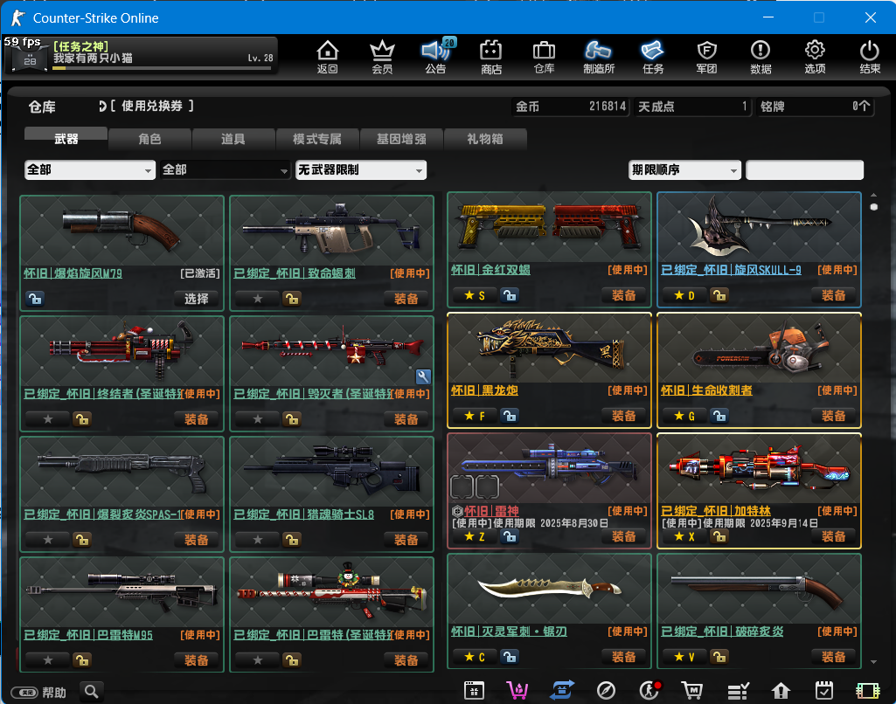Open the 灭灵军刺·锯刃 weapon name link
The height and width of the screenshot is (704, 896).
pyautogui.click(x=509, y=632)
